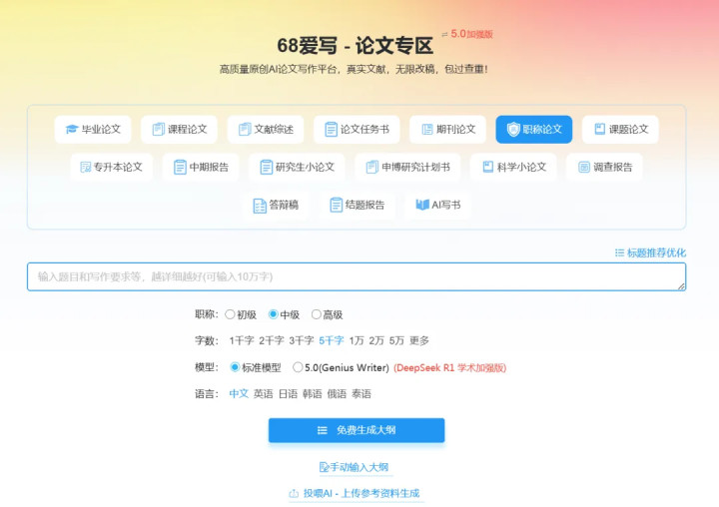Image resolution: width=719 pixels, height=507 pixels.
Task: Set word count to 2千字
Action: [x=272, y=340]
